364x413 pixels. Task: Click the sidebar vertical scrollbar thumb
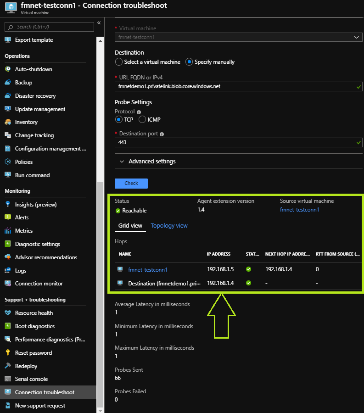click(100, 295)
